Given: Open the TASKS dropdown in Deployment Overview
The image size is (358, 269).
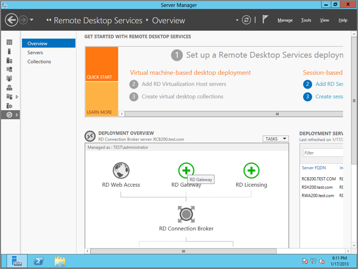Looking at the screenshot, I should click(276, 139).
